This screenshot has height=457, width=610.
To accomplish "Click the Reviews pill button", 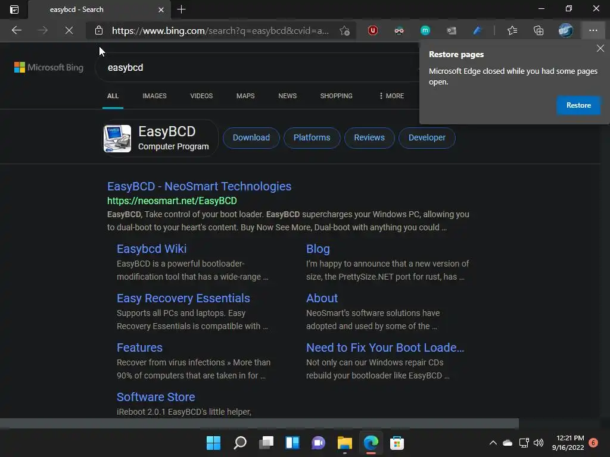I will point(369,137).
